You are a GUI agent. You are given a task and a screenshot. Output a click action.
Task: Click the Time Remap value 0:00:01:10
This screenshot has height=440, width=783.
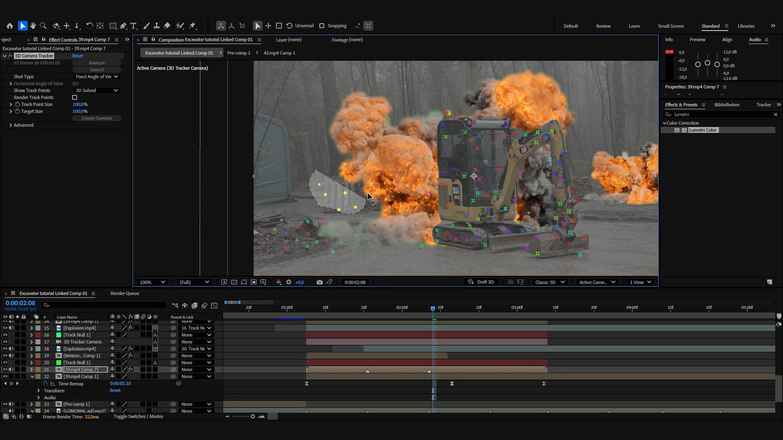(120, 384)
